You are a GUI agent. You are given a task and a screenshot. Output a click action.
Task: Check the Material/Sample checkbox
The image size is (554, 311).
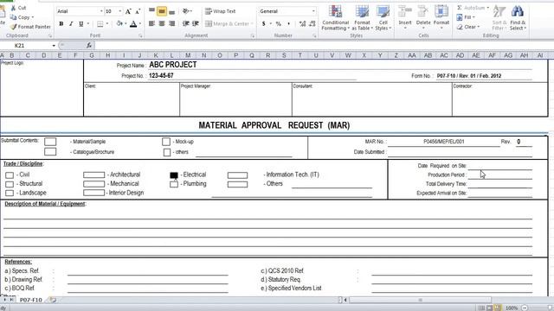pyautogui.click(x=50, y=142)
